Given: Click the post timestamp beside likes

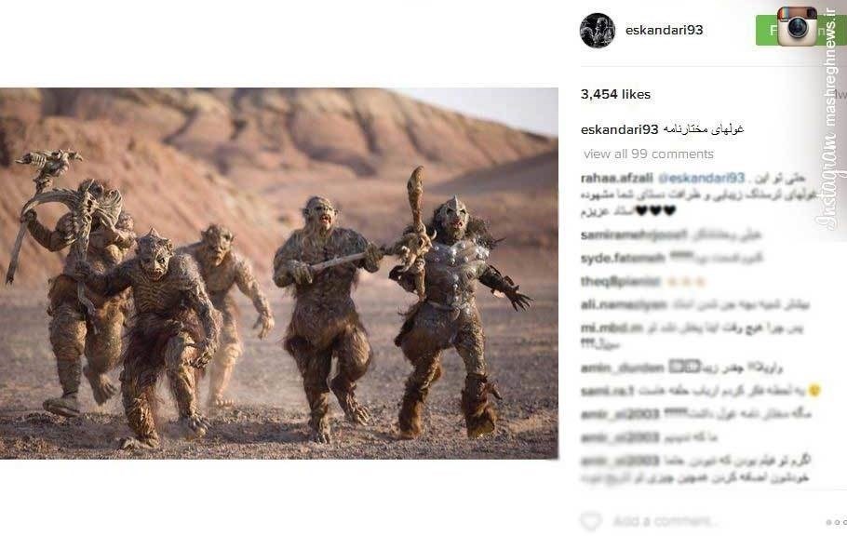Looking at the screenshot, I should pos(840,95).
